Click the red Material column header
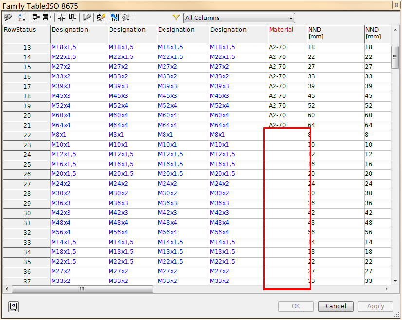Image resolution: width=402 pixels, height=320 pixels. pos(288,34)
